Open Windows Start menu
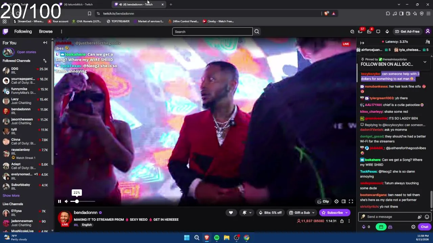Image resolution: width=433 pixels, height=243 pixels. [187, 238]
